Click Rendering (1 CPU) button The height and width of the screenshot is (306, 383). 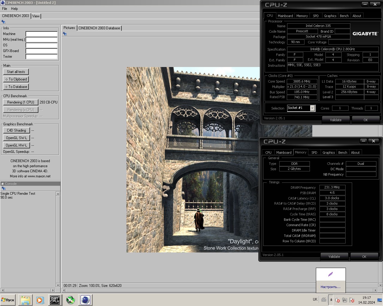point(21,102)
